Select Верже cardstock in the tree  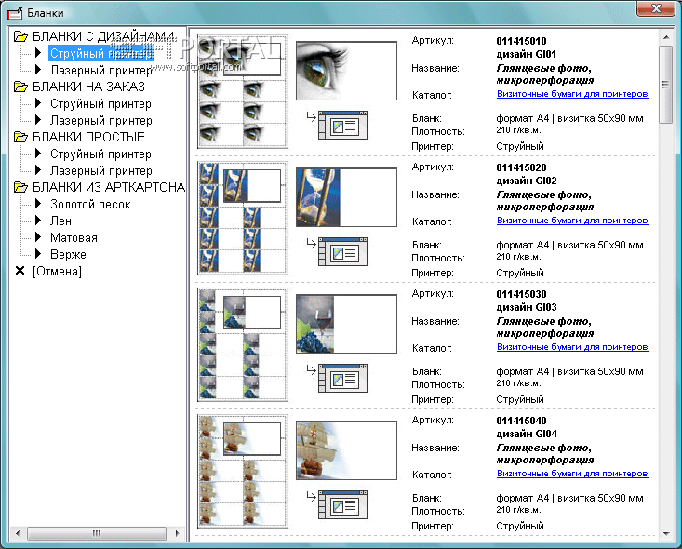pos(68,254)
